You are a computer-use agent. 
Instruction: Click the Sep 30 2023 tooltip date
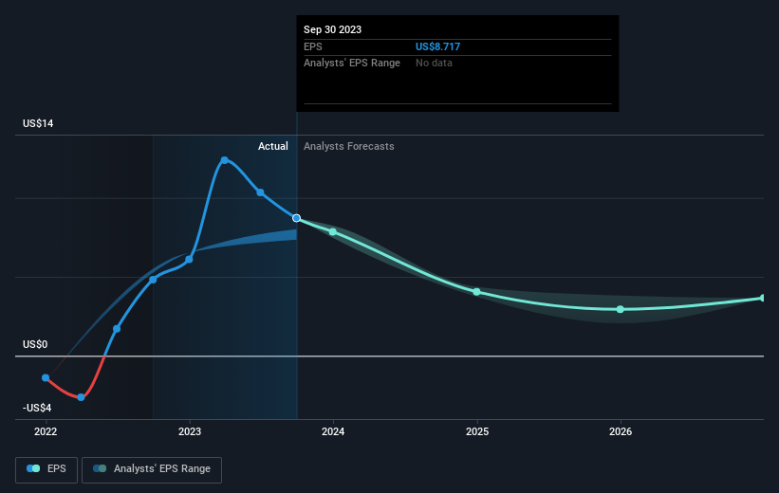coord(332,29)
